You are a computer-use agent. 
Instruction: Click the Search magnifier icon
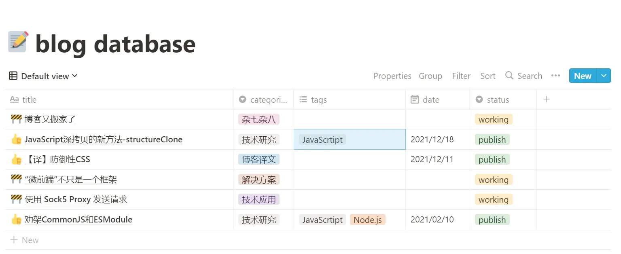pos(509,76)
